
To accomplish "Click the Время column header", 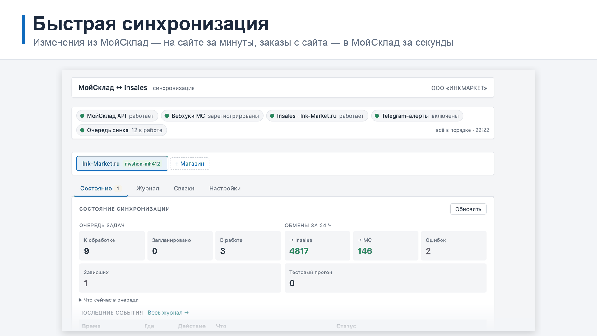I will (x=91, y=326).
